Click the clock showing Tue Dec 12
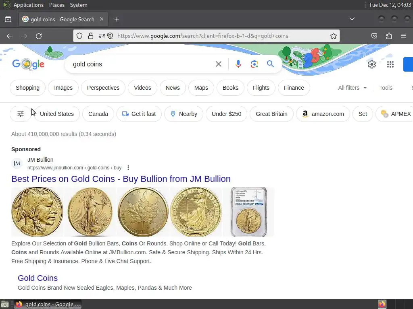This screenshot has width=413, height=309. click(390, 5)
